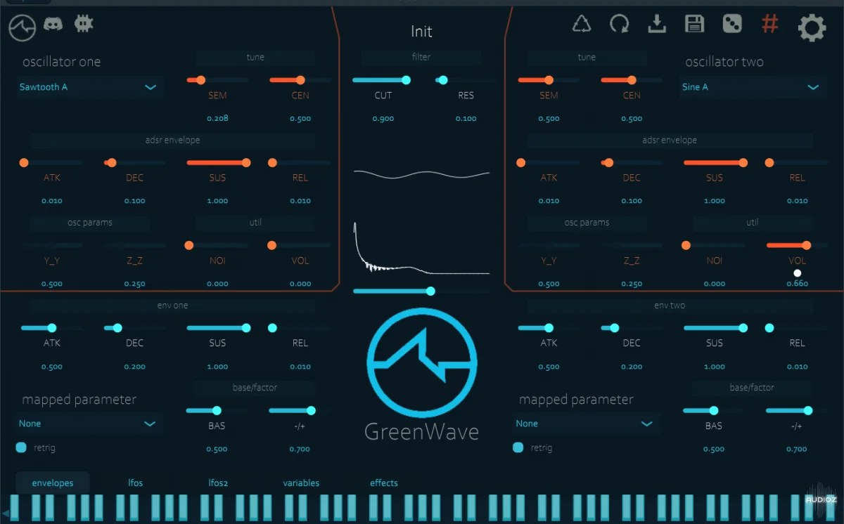Click the filter CUT slider
Screen dimensions: 844x524
pos(383,80)
